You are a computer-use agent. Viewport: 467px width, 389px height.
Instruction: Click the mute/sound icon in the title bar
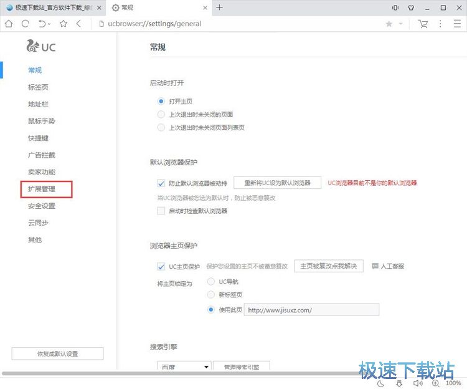[x=395, y=7]
